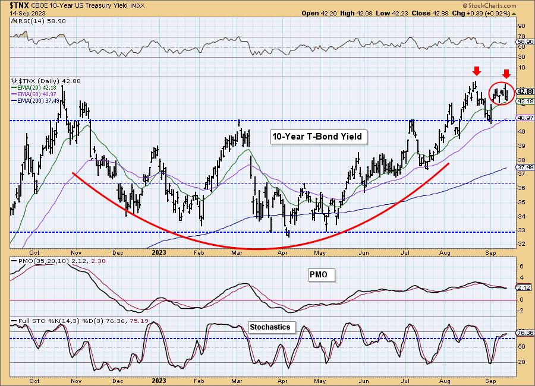535x386 pixels.
Task: Click the bold 42.88 price tag on right axis
Action: click(525, 91)
